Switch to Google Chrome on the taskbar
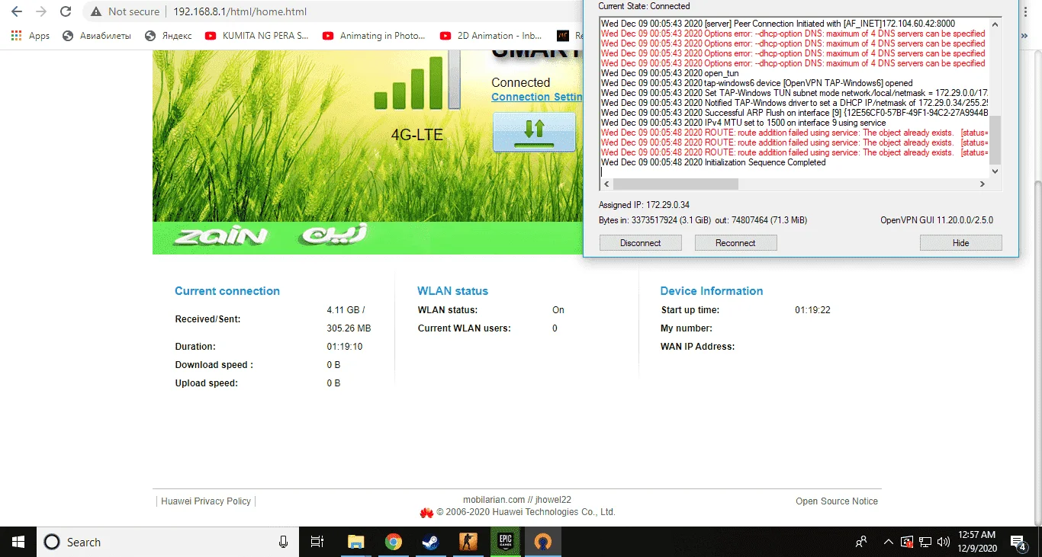The height and width of the screenshot is (557, 1042). click(x=393, y=542)
